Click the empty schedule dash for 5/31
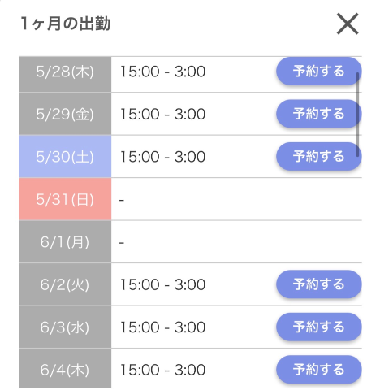The width and height of the screenshot is (380, 390). 122,200
